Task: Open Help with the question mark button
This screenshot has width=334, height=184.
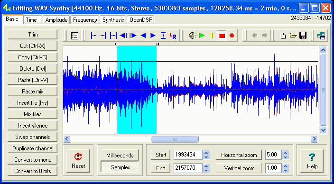Action: [312, 161]
